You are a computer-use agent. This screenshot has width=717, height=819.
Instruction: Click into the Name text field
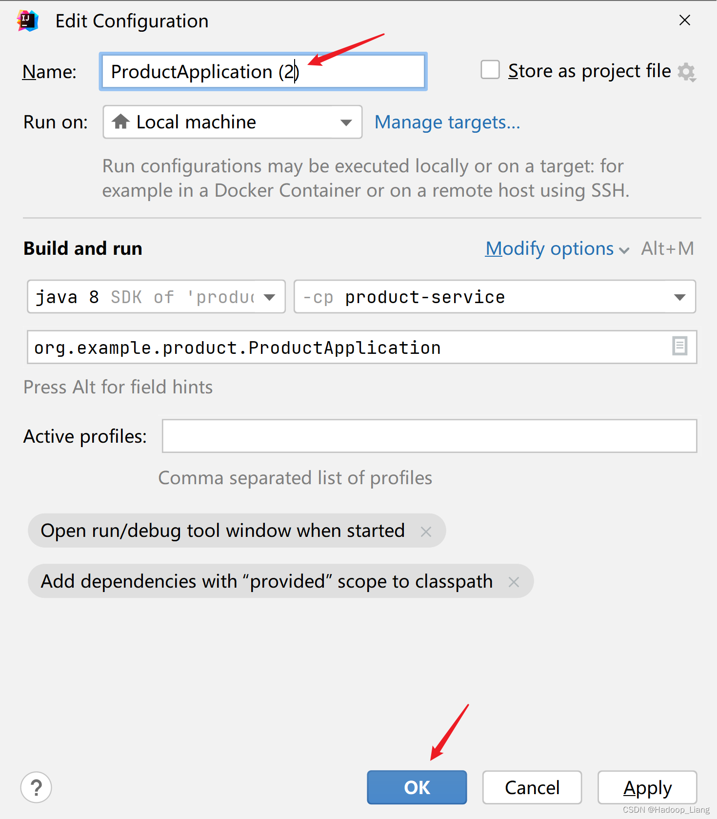(263, 72)
